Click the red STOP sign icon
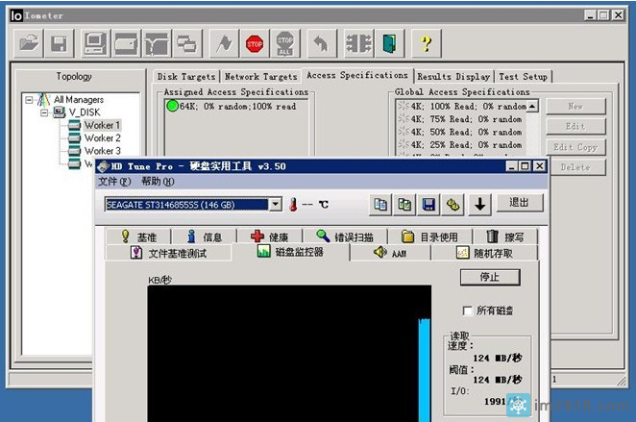Screen dimensions: 636x422 pos(255,43)
